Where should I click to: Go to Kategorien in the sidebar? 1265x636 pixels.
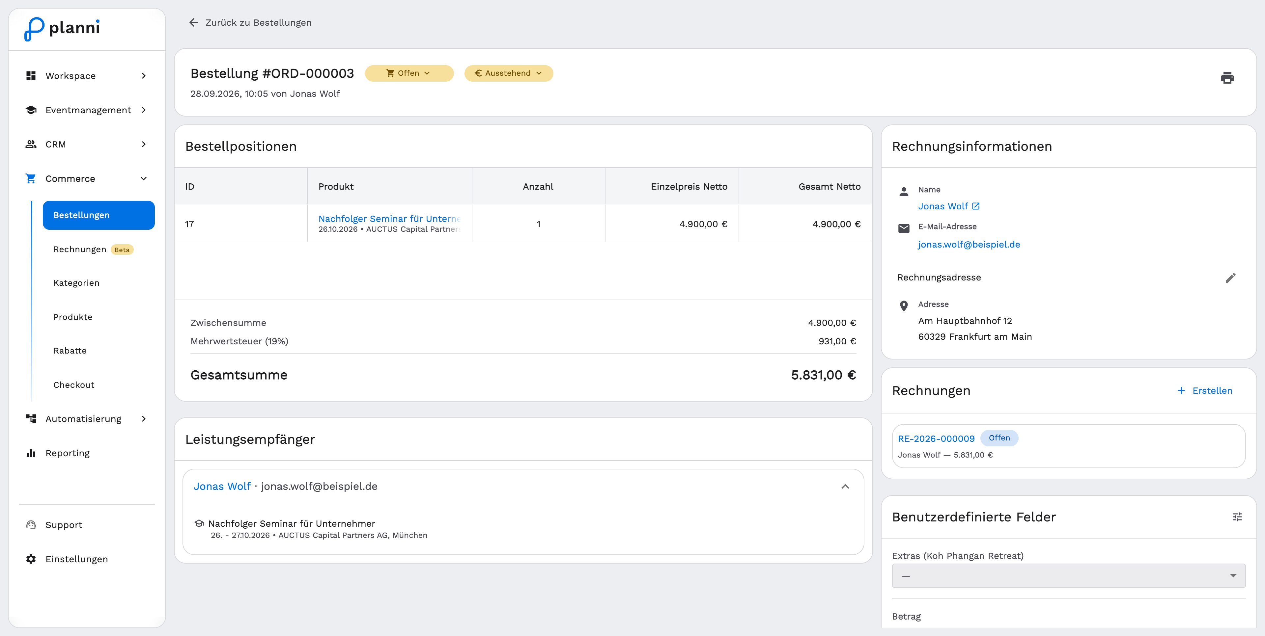76,283
